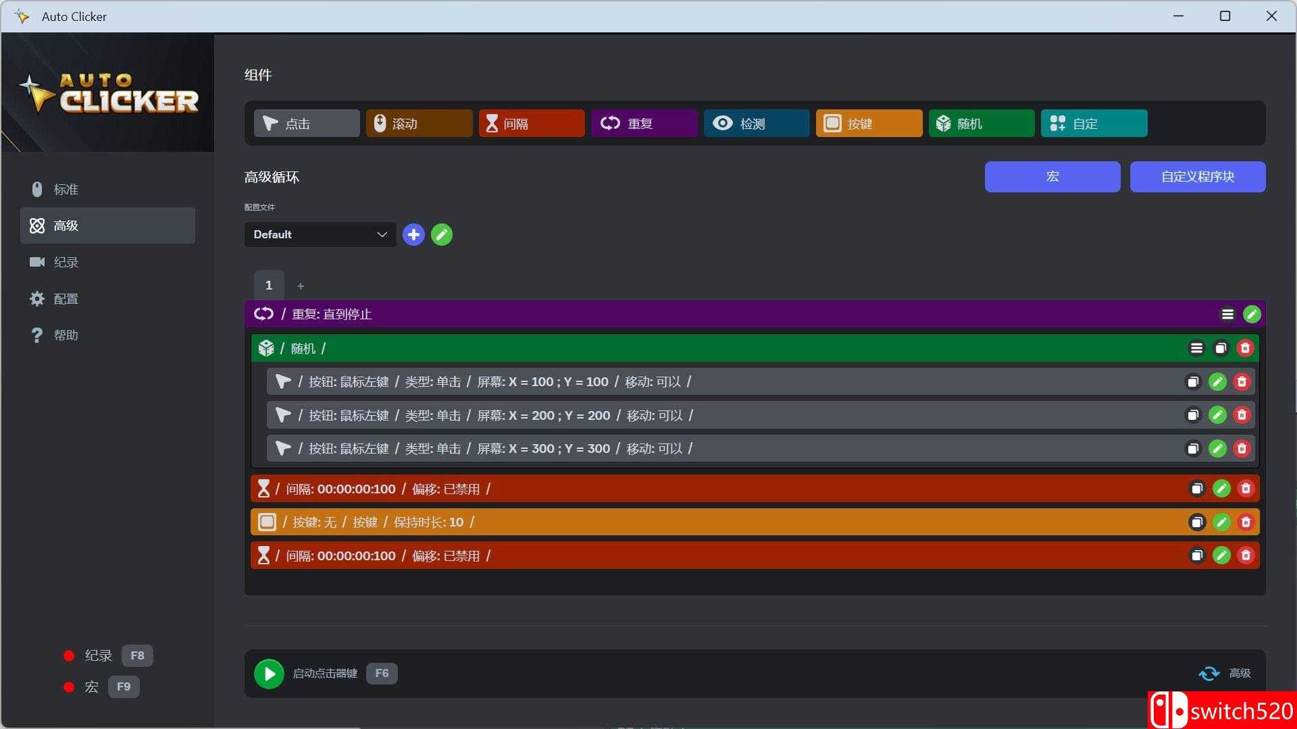
Task: Open the 重复 loop row menu icon
Action: pyautogui.click(x=1227, y=314)
